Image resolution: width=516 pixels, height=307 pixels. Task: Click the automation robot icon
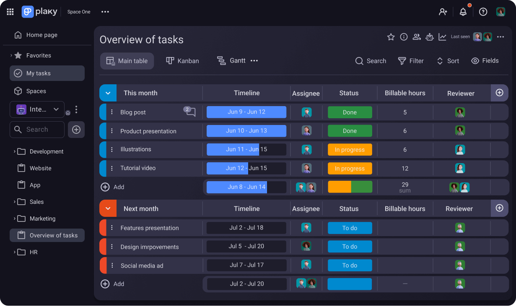(x=430, y=37)
